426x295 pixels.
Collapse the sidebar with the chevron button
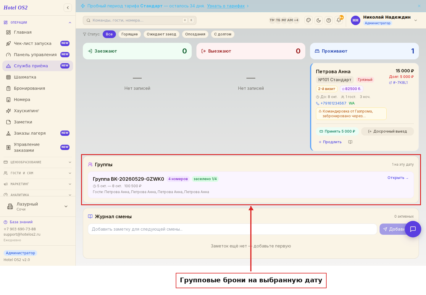68,8
